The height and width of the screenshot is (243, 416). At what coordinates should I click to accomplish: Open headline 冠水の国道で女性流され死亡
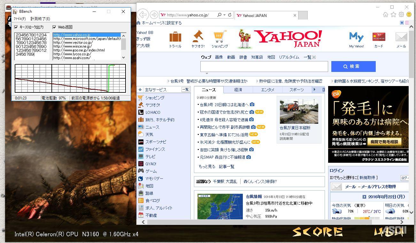pos(224,112)
